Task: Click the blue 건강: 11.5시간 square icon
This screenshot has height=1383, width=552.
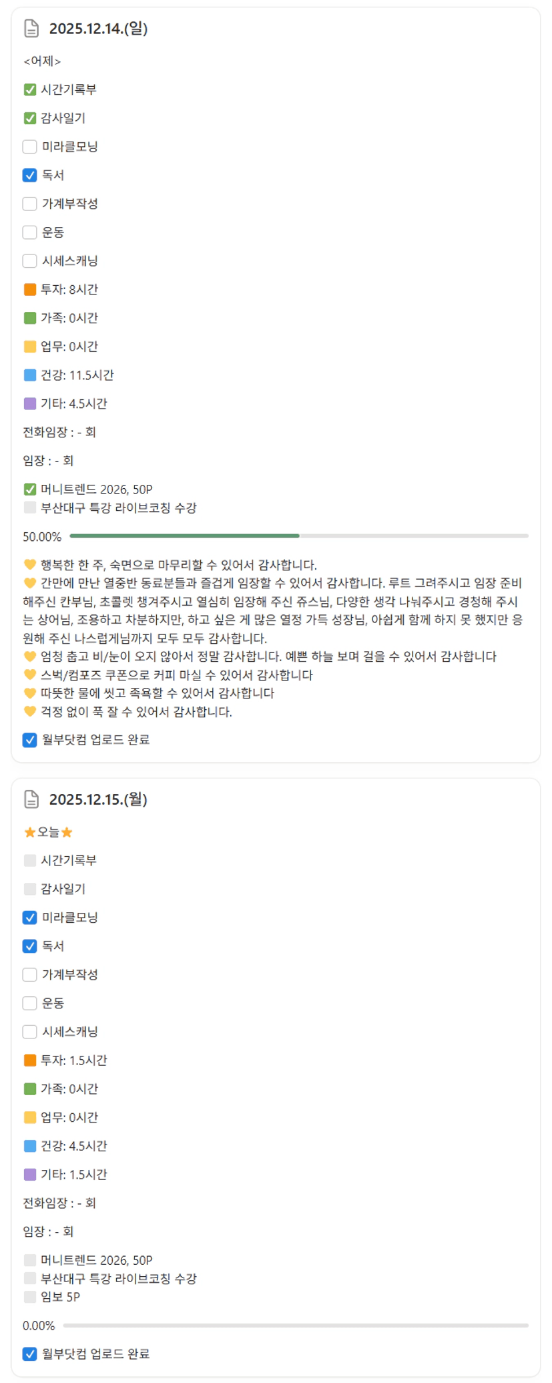Action: pyautogui.click(x=30, y=375)
